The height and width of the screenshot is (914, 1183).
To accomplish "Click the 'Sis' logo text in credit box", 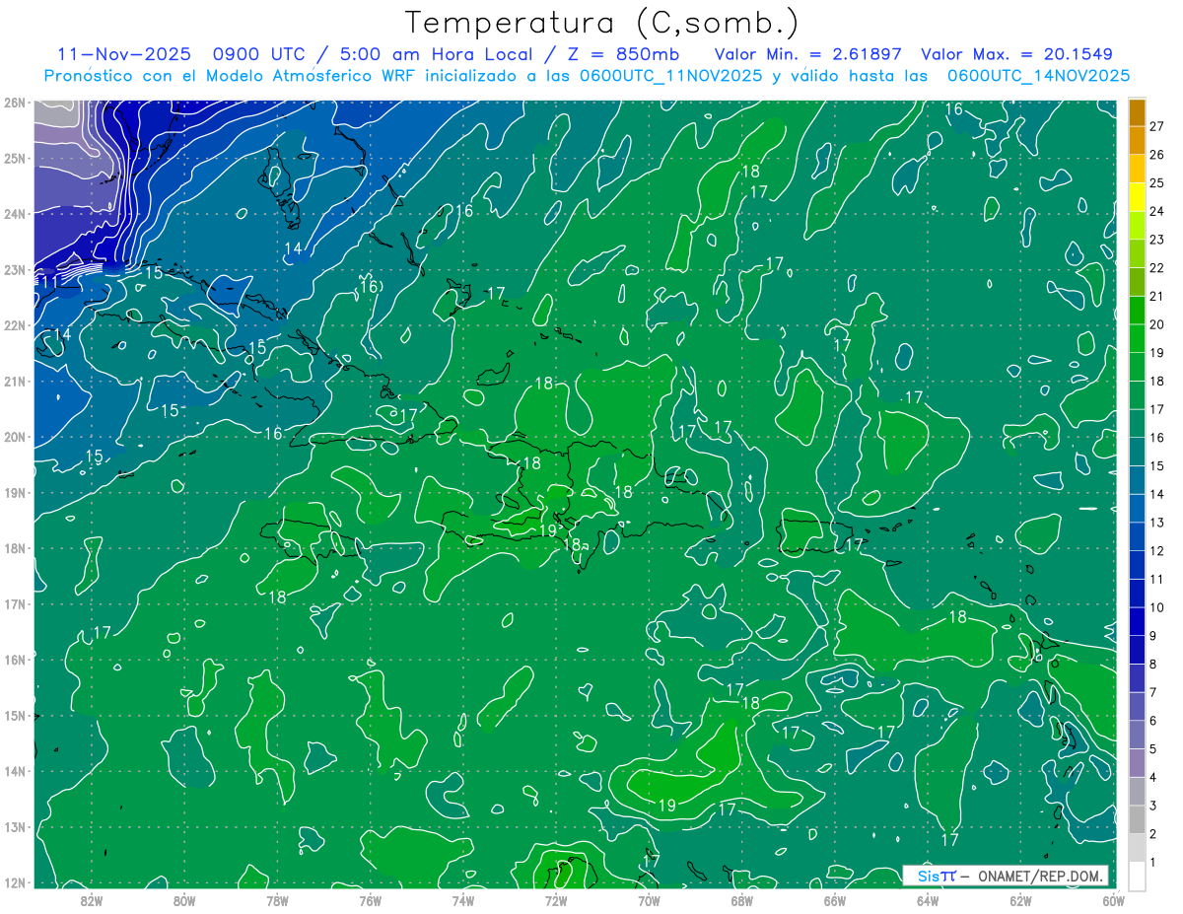I will pyautogui.click(x=928, y=876).
